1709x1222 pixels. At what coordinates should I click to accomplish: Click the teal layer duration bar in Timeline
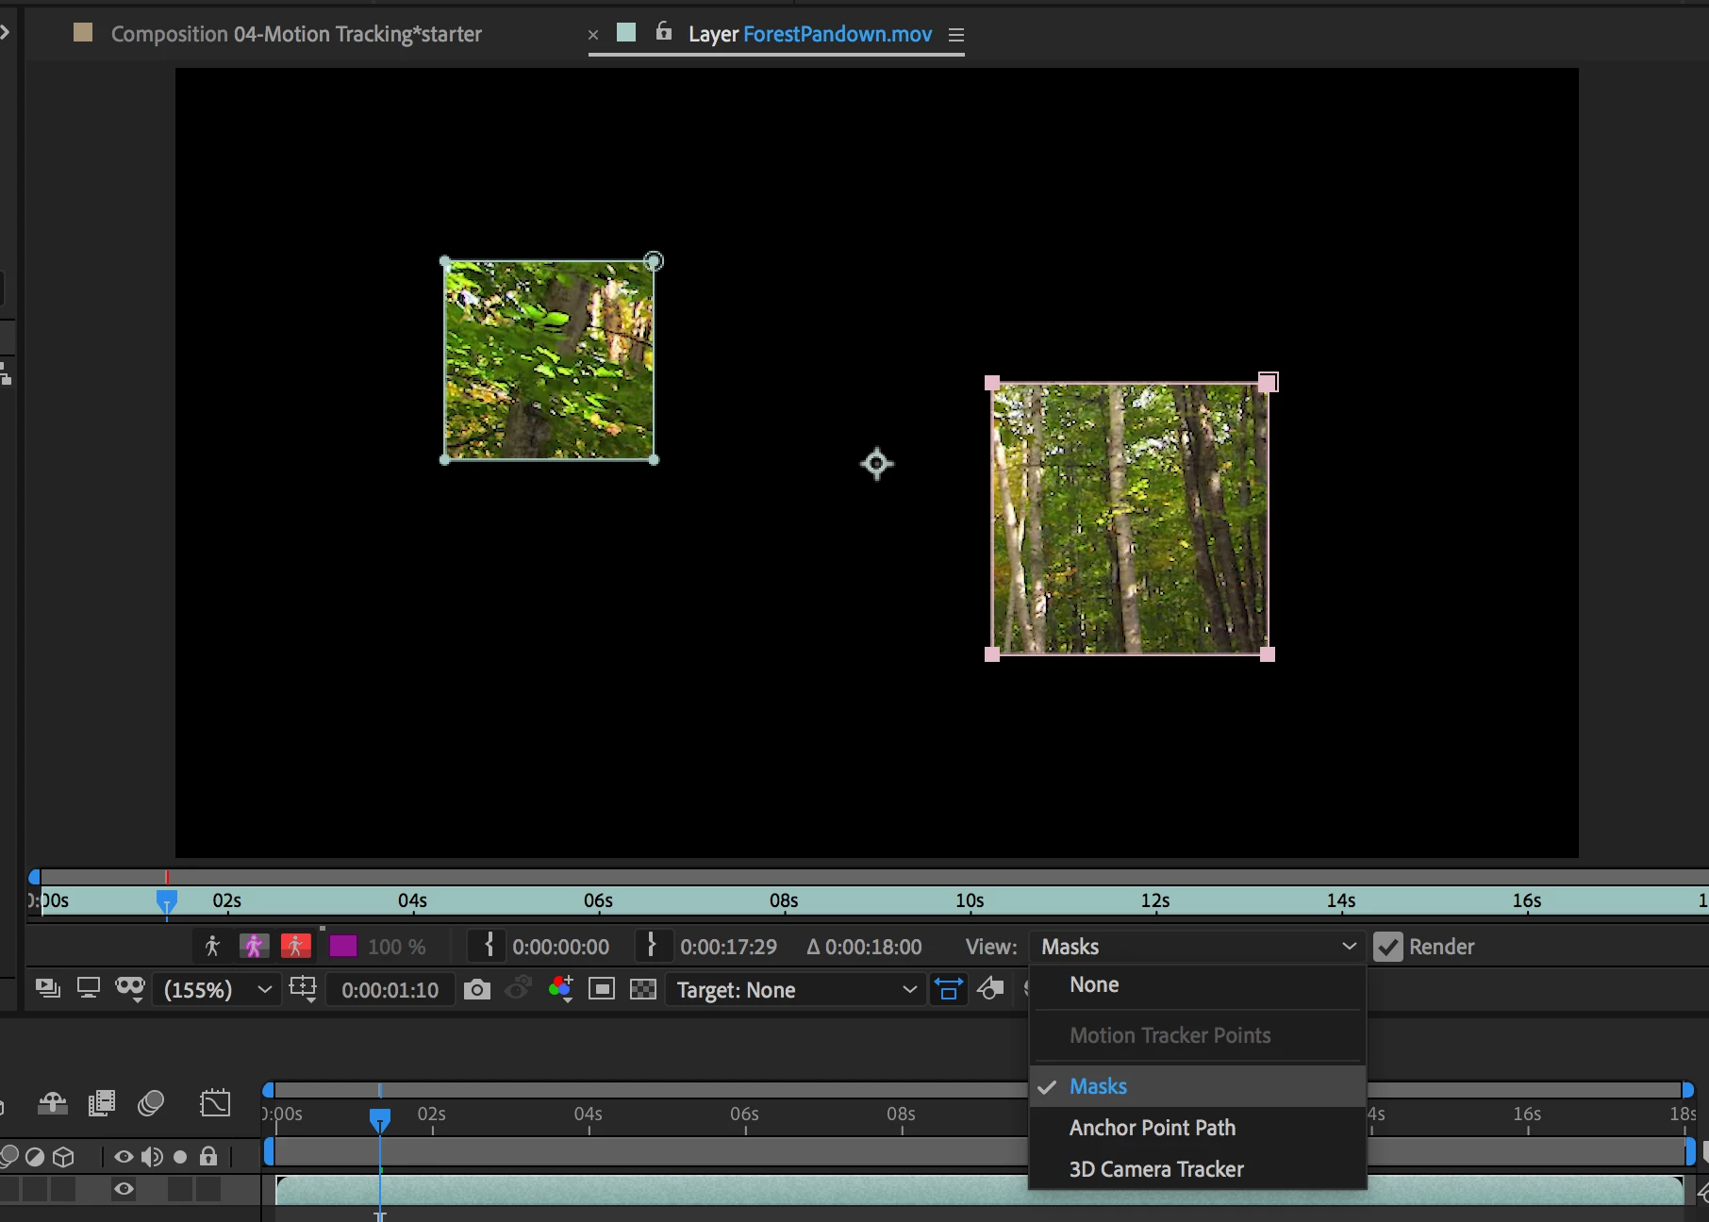click(979, 1190)
